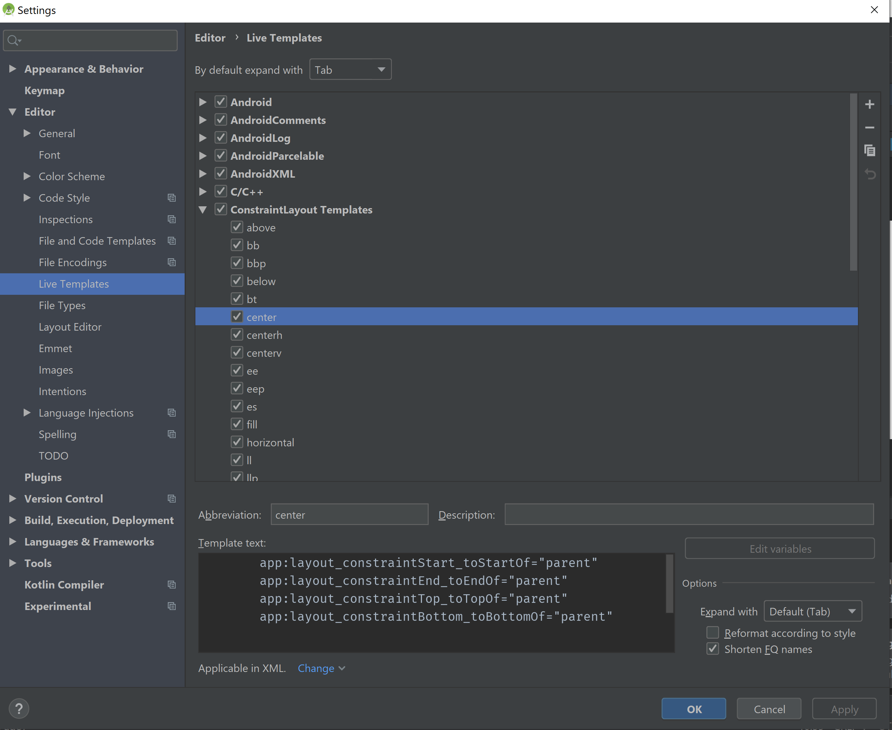Viewport: 892px width, 730px height.
Task: Expand the Tools section arrow
Action: 13,563
